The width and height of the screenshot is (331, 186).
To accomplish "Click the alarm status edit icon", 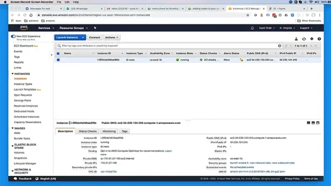I will click(241, 60).
